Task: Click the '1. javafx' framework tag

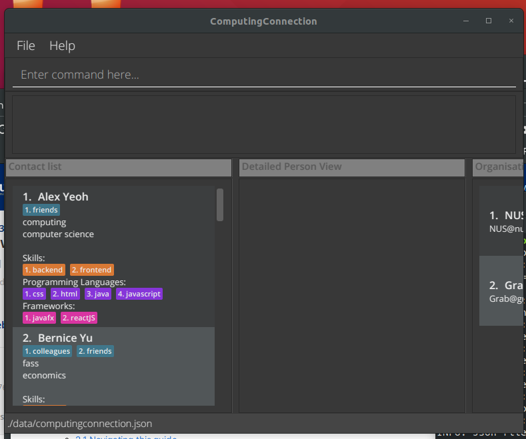Action: pyautogui.click(x=39, y=318)
